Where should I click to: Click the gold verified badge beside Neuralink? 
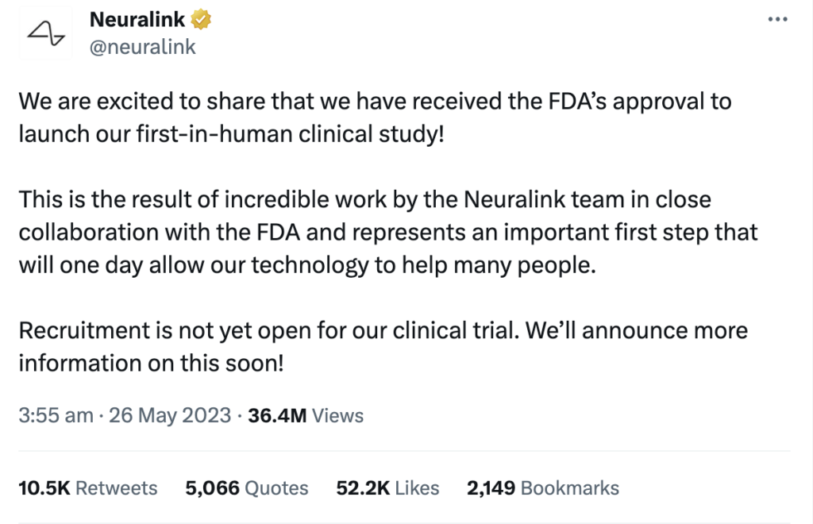201,20
